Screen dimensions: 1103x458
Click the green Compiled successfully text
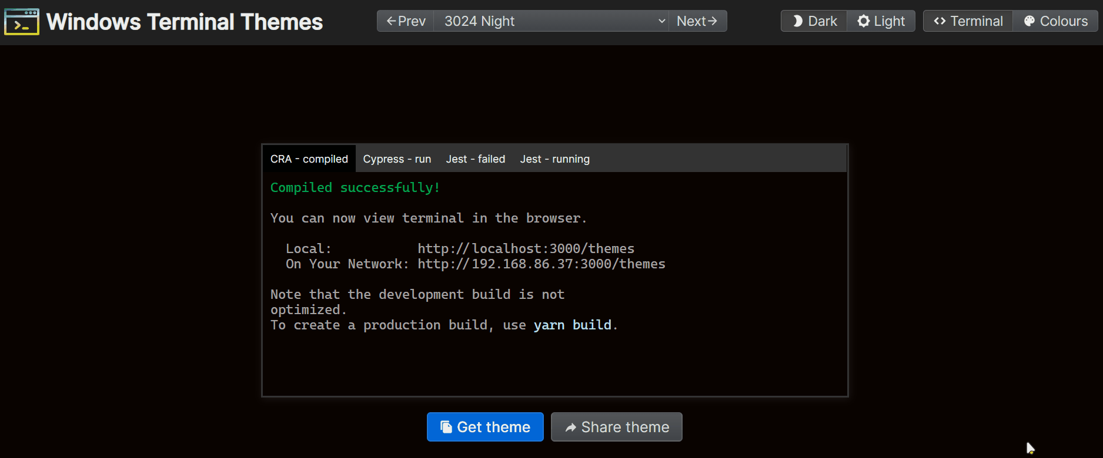coord(355,187)
